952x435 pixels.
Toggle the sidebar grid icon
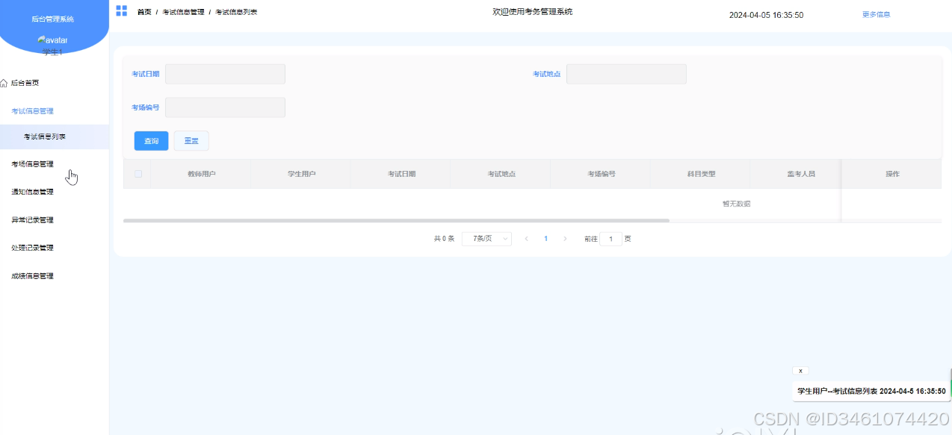click(x=121, y=10)
